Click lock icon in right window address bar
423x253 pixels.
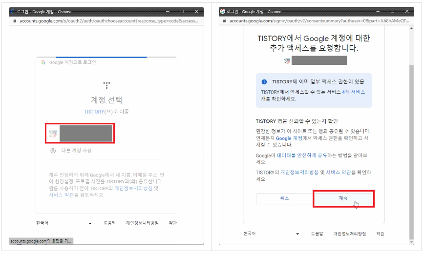coord(225,21)
